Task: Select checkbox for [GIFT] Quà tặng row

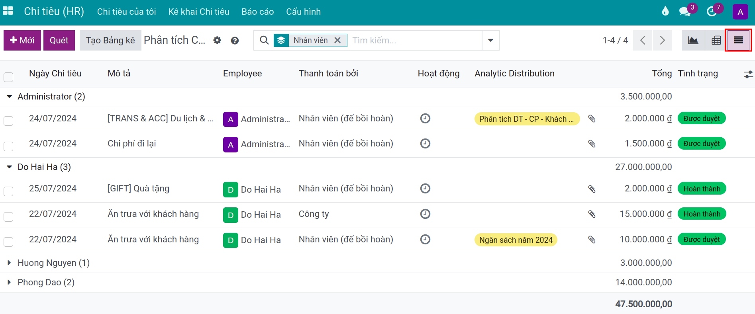Action: tap(8, 191)
